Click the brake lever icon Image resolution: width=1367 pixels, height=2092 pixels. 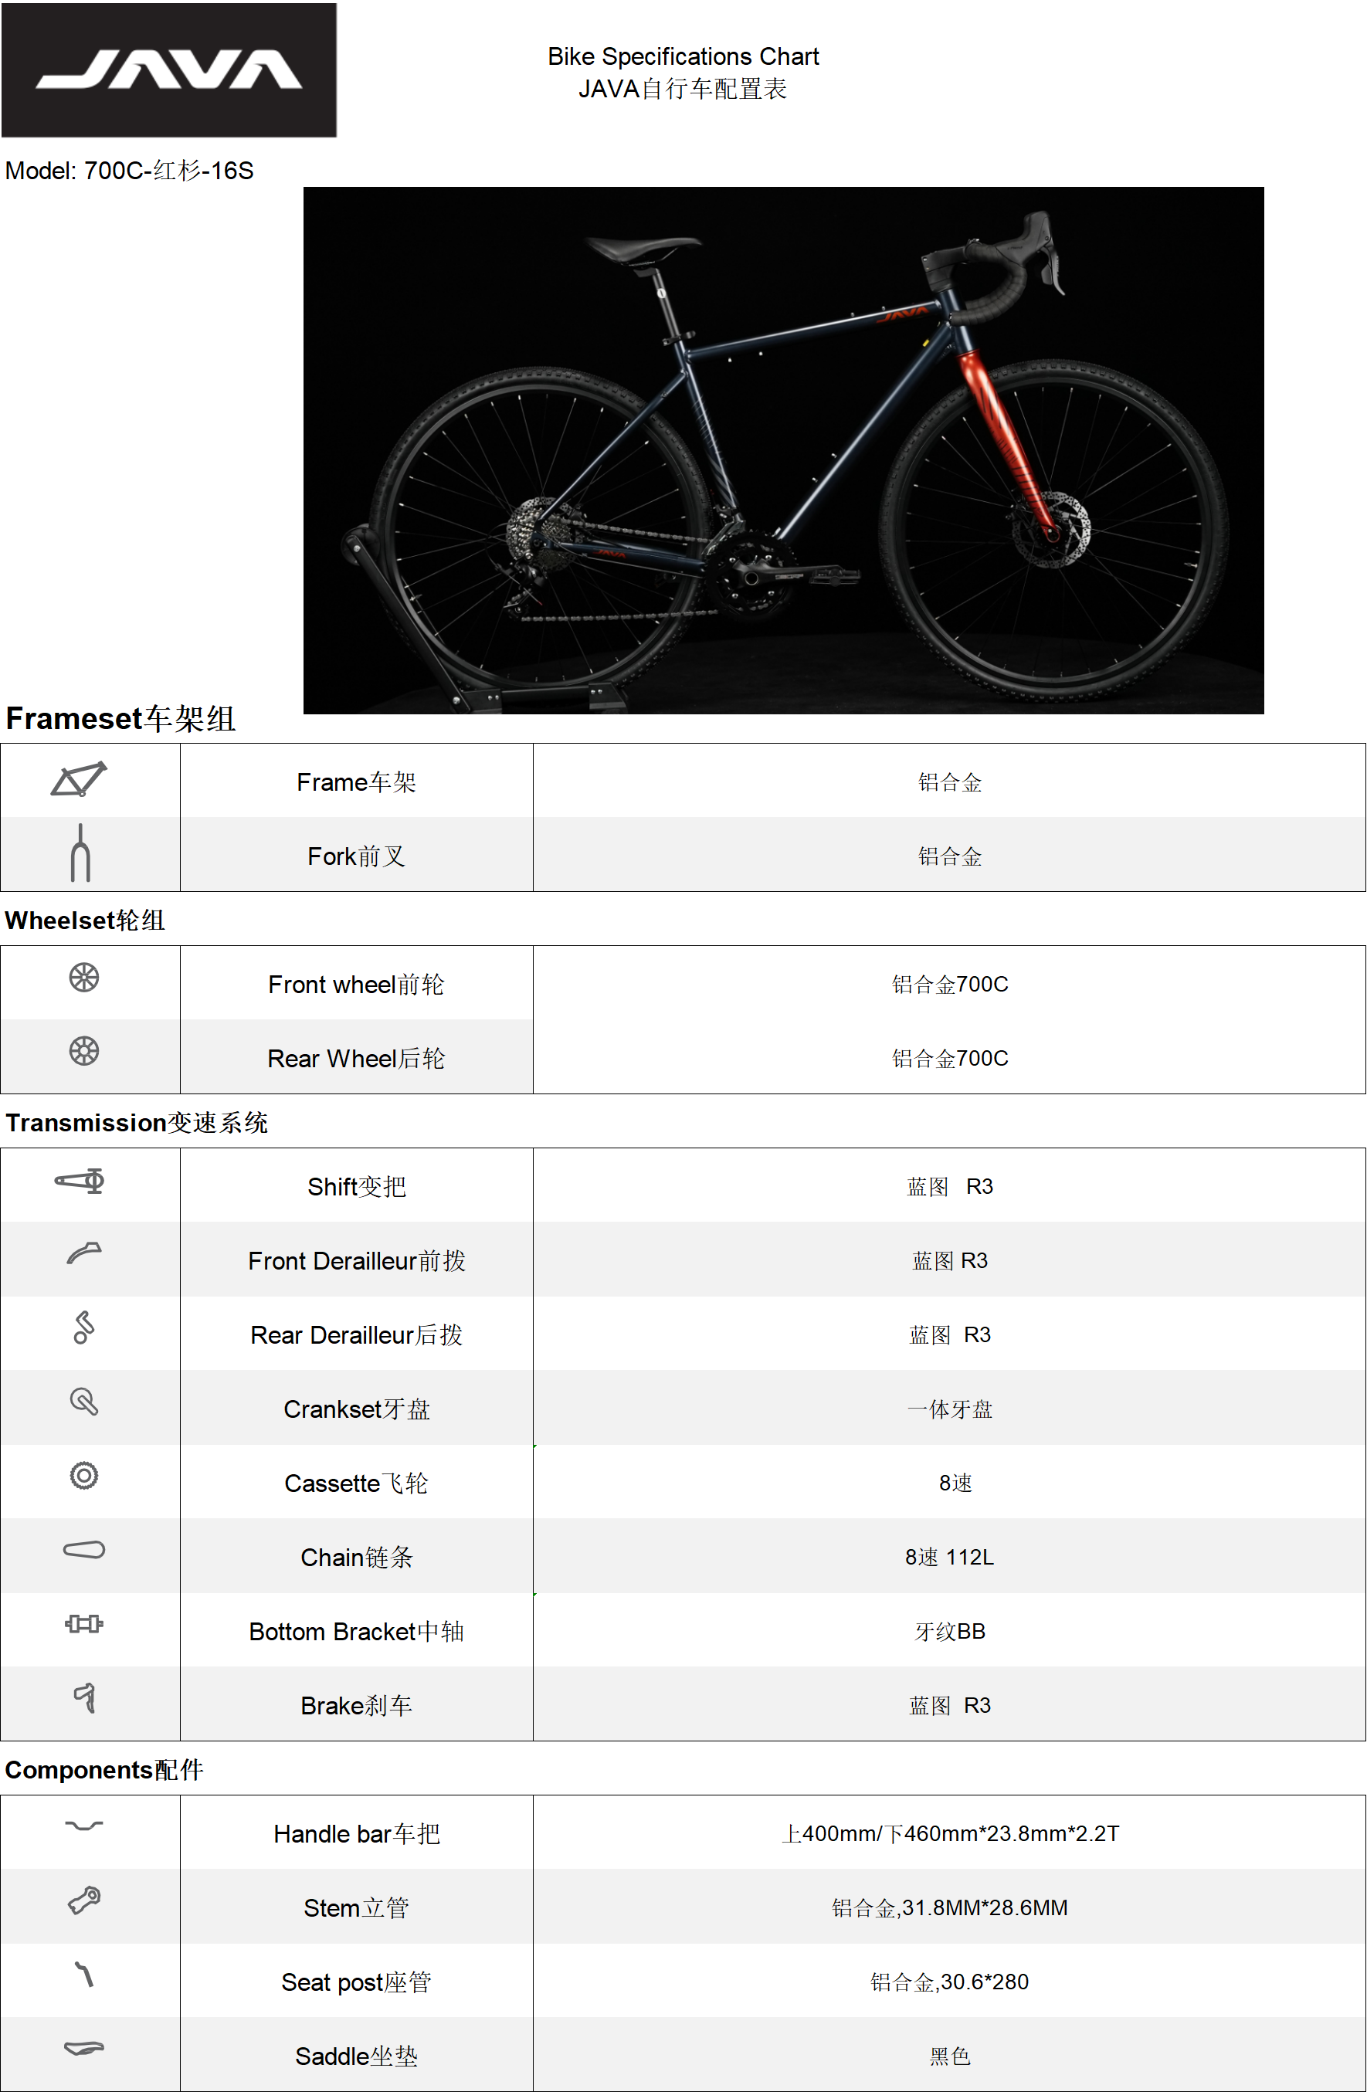[x=84, y=1698]
